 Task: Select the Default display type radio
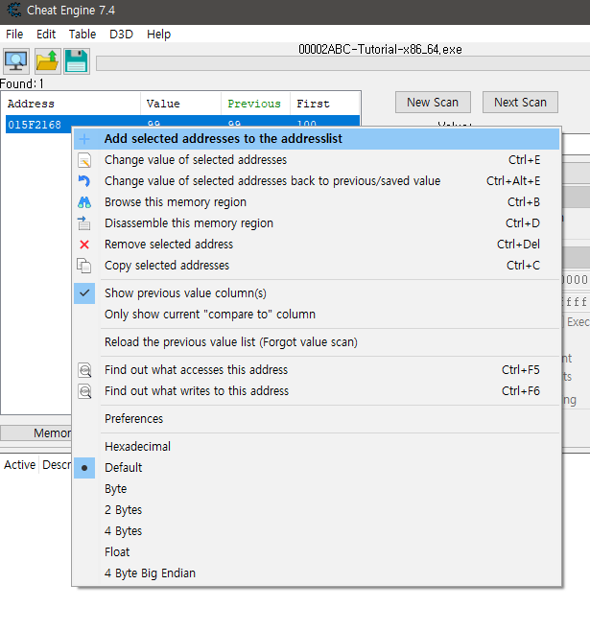click(84, 468)
